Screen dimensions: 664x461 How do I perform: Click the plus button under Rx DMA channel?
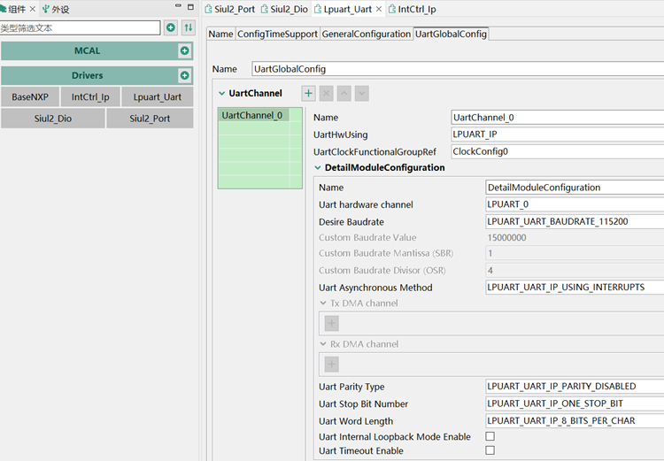coord(332,364)
